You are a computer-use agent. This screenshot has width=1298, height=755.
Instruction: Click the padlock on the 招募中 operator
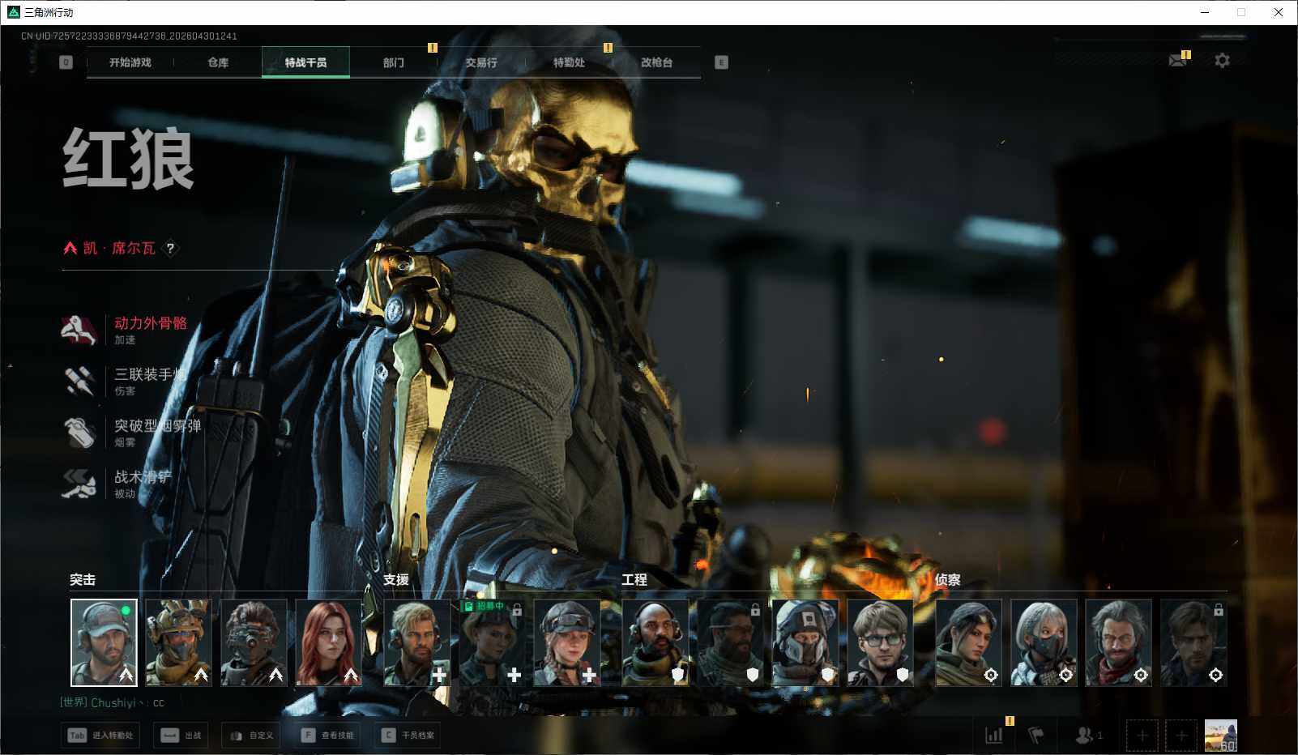[x=517, y=608]
